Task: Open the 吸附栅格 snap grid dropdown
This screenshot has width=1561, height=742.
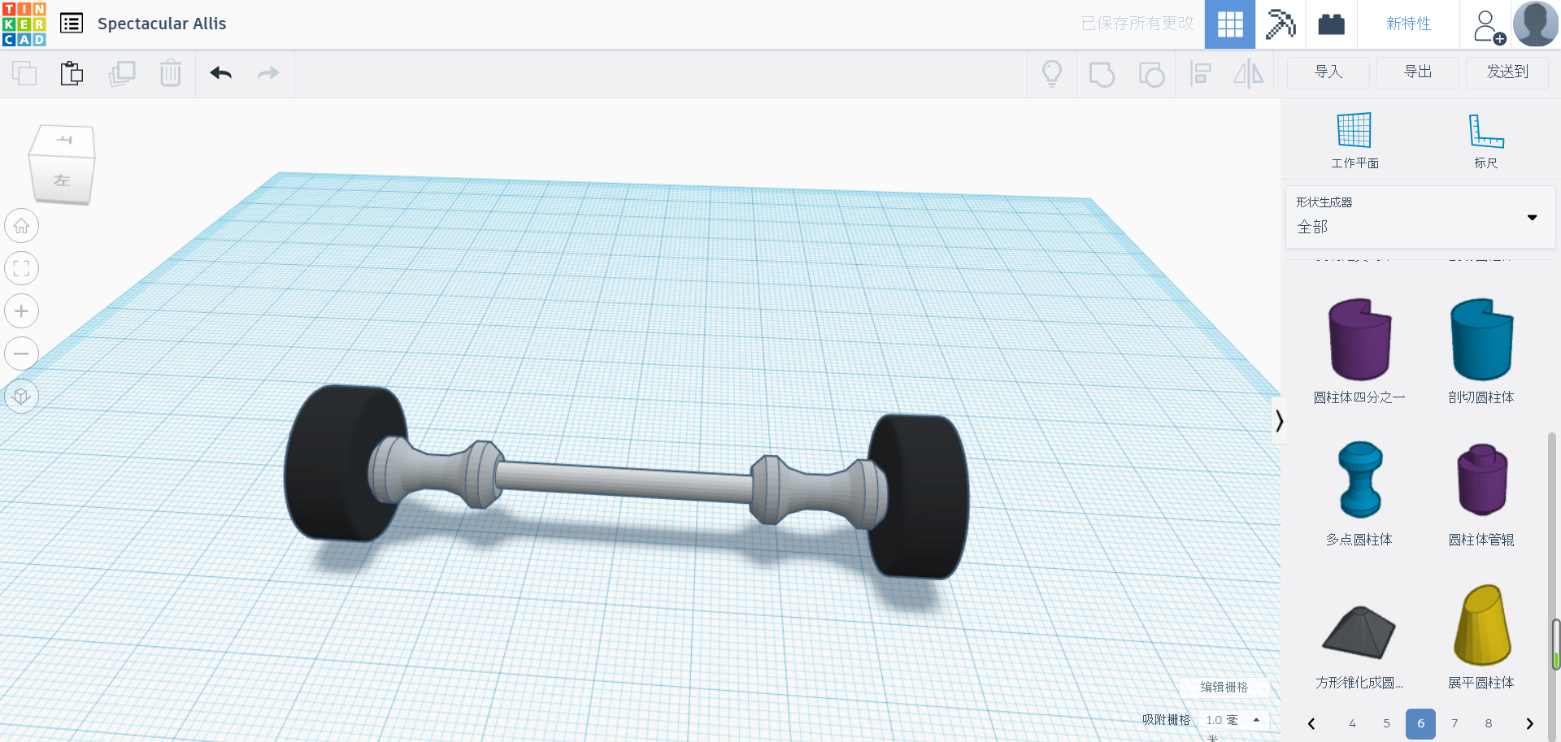Action: 1233,720
